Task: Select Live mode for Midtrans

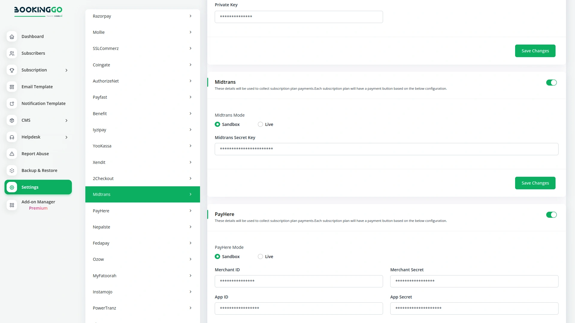Action: pyautogui.click(x=260, y=124)
